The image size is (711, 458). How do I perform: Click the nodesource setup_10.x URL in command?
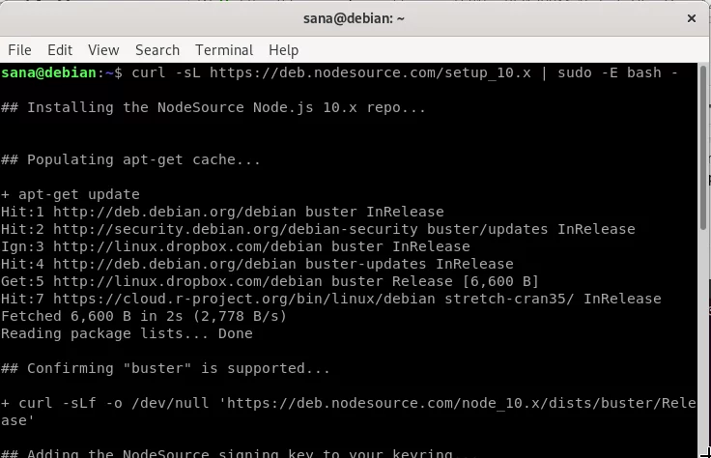tap(370, 73)
